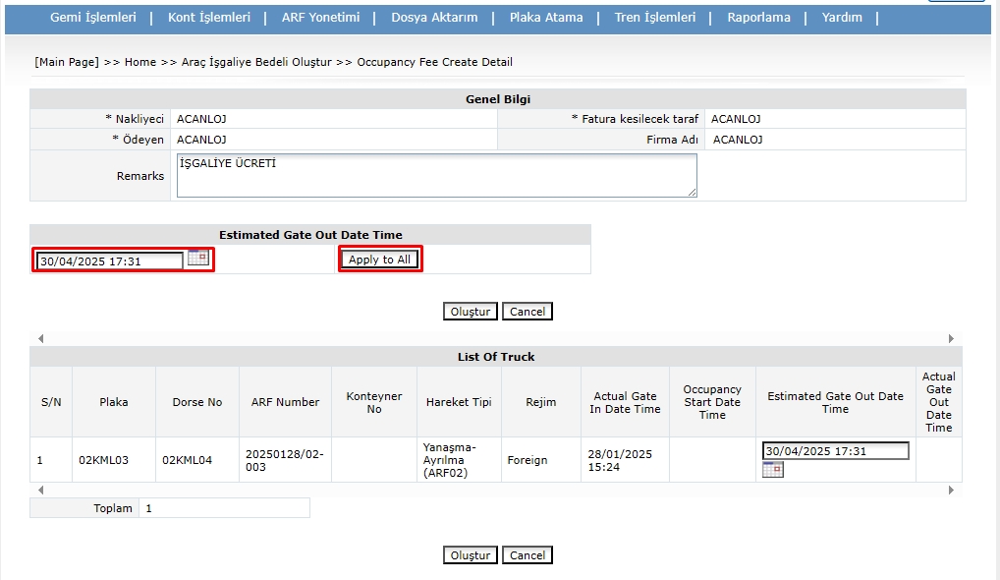Grab the Remarks textarea resize handle
1000x580 pixels.
click(693, 193)
